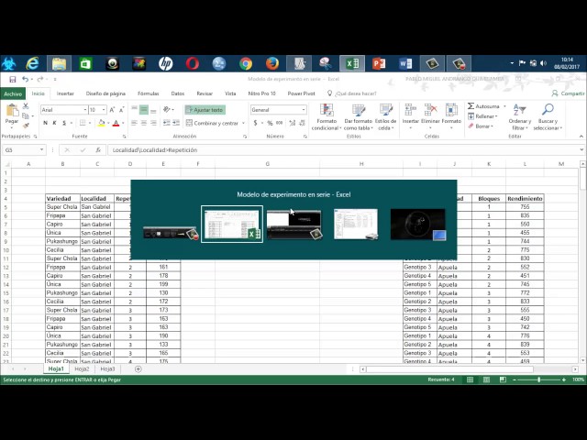Open Combinar y centrar dropdown arrow
Viewport: 587px width, 440px height.
[x=243, y=123]
